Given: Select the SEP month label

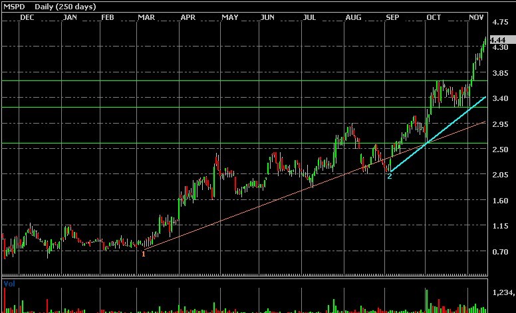Looking at the screenshot, I should pos(392,17).
